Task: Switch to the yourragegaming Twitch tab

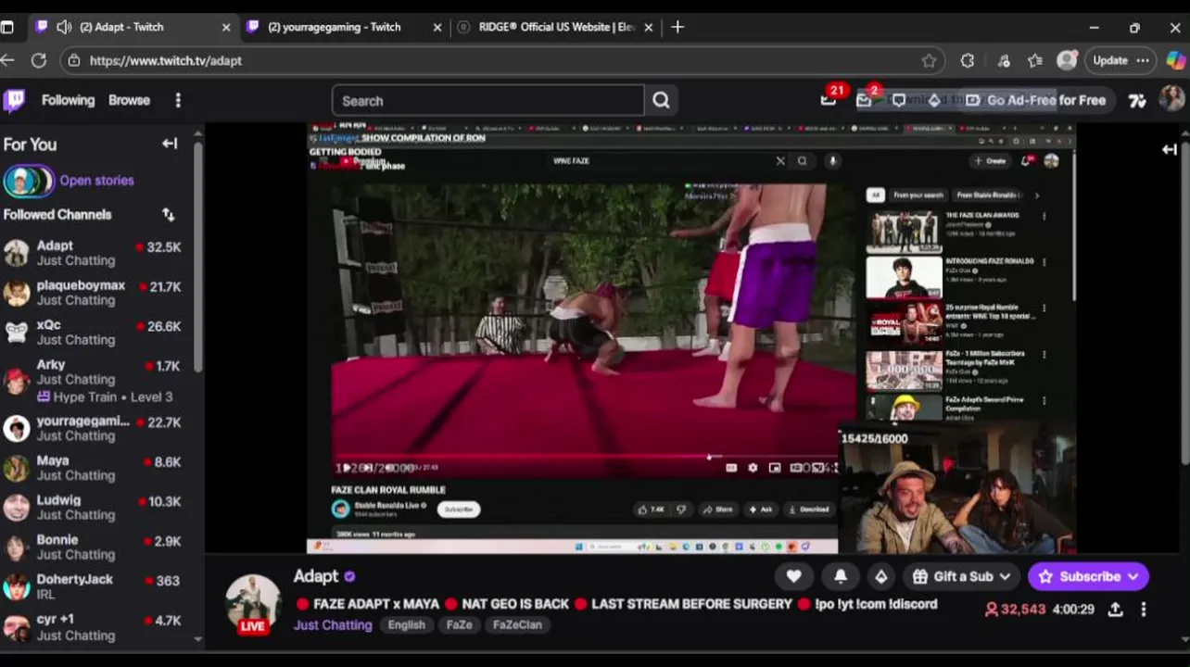Action: pyautogui.click(x=334, y=27)
